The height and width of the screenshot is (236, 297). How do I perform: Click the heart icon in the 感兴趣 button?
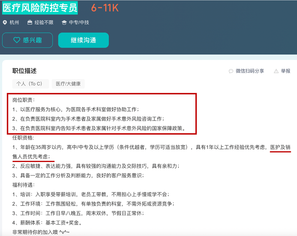(17, 40)
